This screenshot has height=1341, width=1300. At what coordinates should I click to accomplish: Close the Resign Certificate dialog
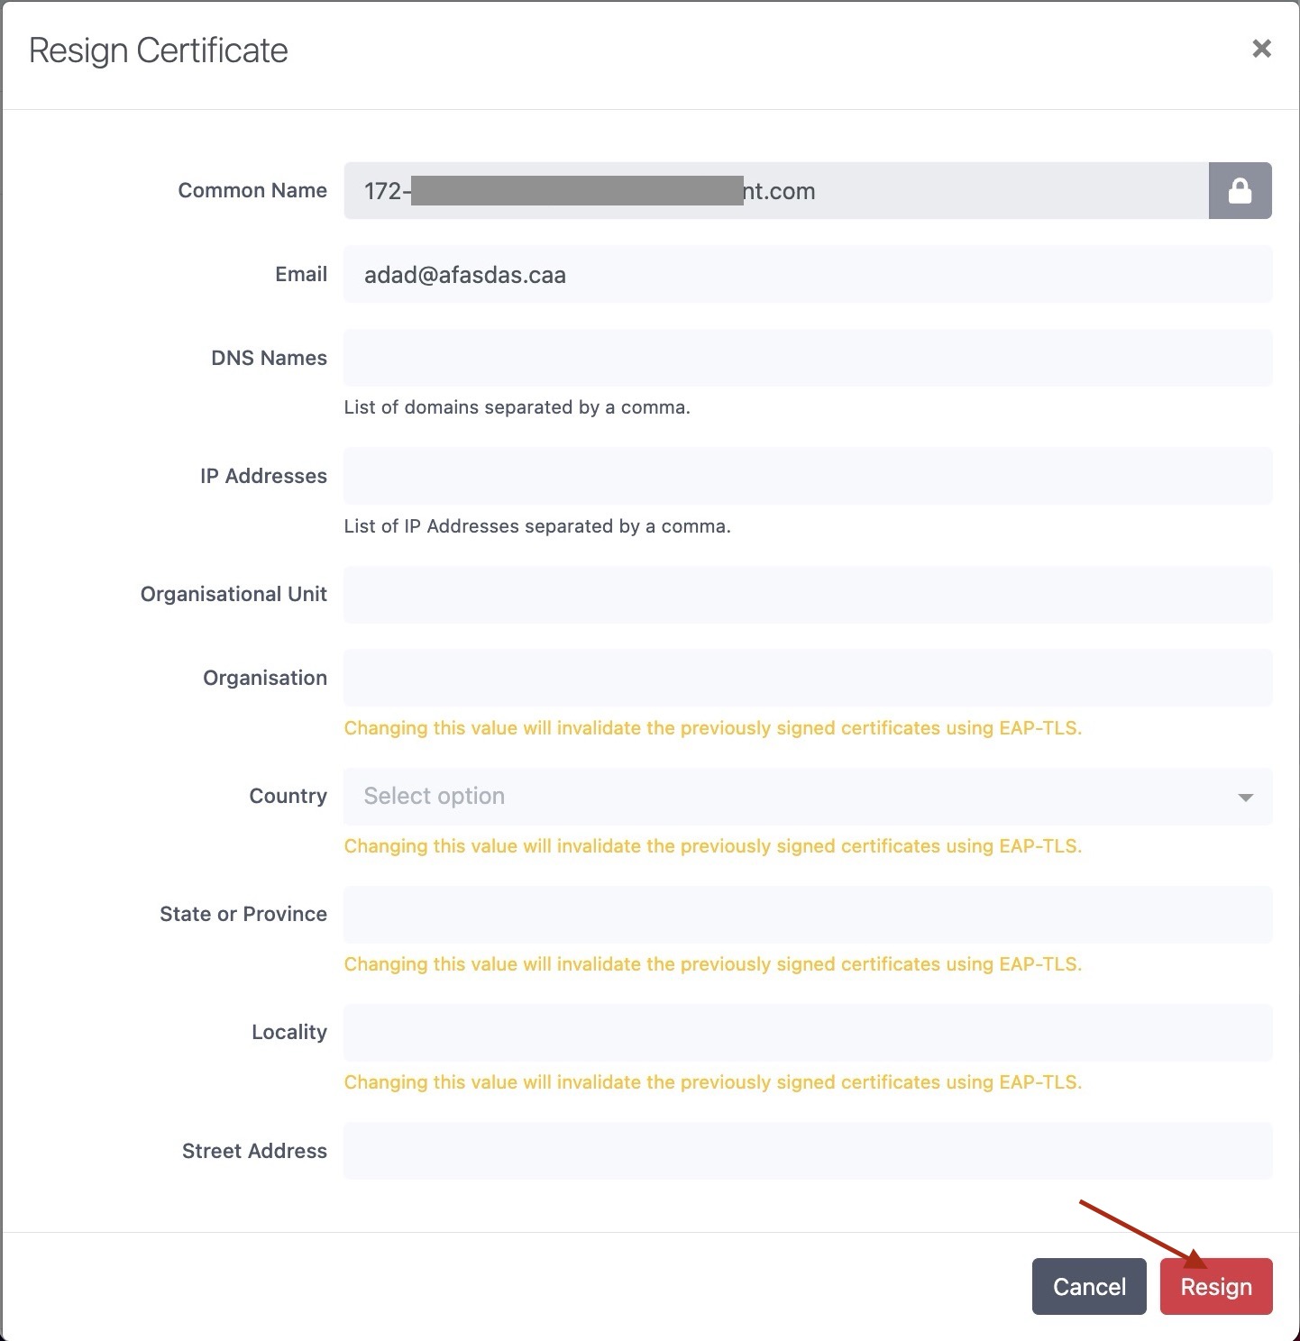point(1261,49)
